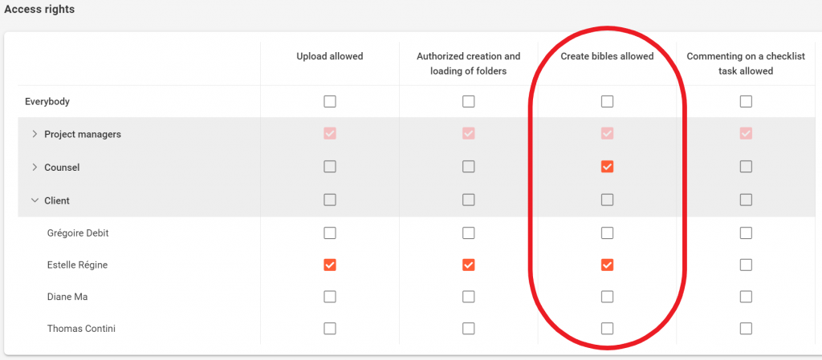Viewport: 822px width, 360px height.
Task: Uncheck folder creation for Estelle Régine
Action: pos(469,265)
